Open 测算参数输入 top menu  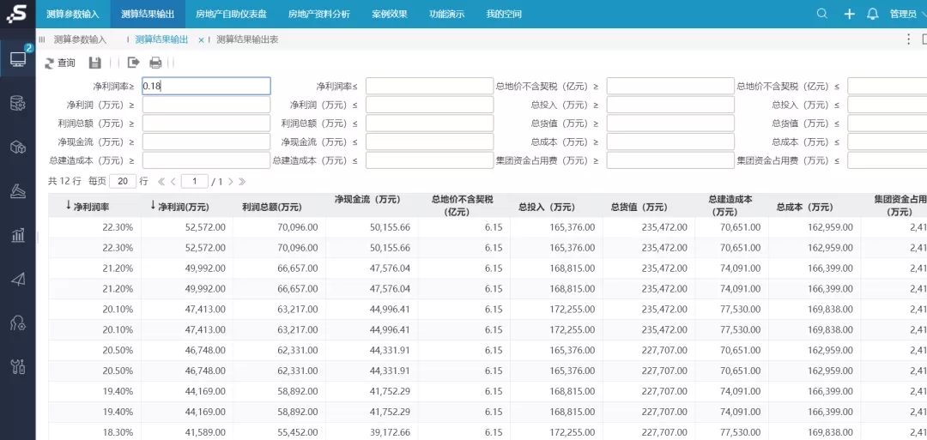[x=73, y=15]
